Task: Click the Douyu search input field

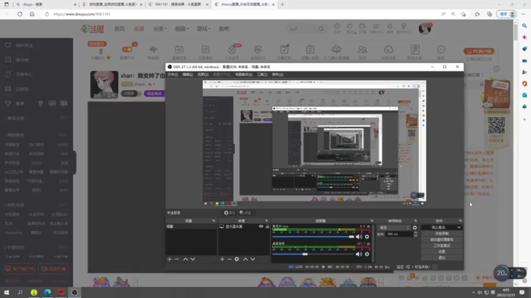Action: pos(302,28)
